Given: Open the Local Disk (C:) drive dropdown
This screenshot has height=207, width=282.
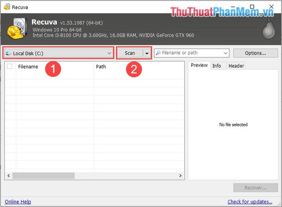Looking at the screenshot, I should 58,53.
